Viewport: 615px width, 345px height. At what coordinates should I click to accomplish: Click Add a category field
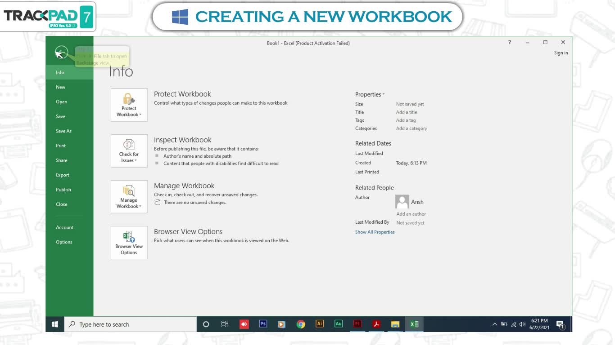(412, 128)
